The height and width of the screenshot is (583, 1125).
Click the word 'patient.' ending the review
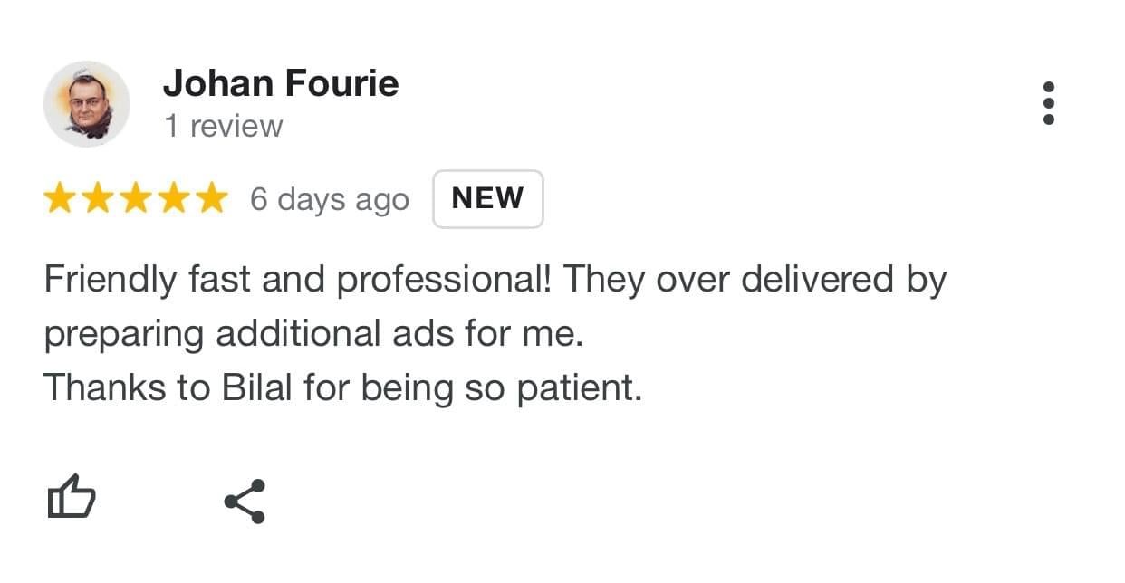point(580,390)
